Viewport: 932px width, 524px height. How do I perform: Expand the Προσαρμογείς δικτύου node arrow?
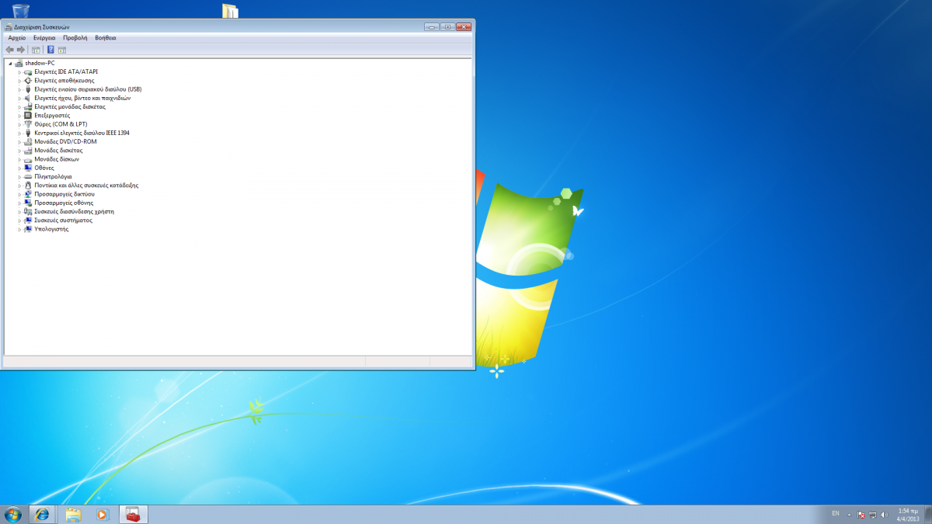tap(19, 194)
